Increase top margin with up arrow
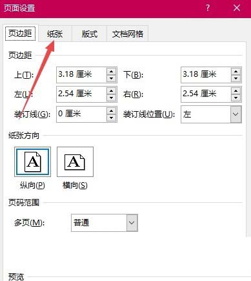The image size is (251, 281). click(x=112, y=72)
